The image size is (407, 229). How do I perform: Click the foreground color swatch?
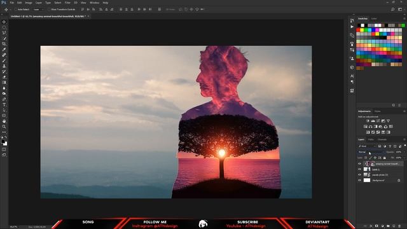tap(3, 142)
